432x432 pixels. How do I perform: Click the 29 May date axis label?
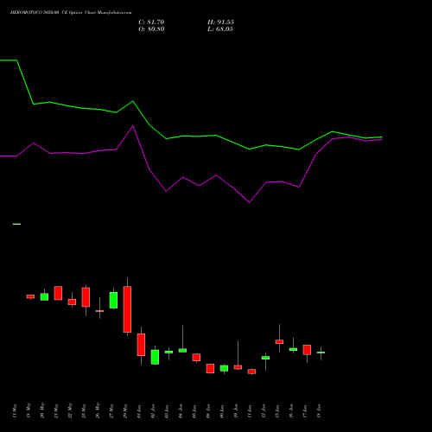[125, 411]
